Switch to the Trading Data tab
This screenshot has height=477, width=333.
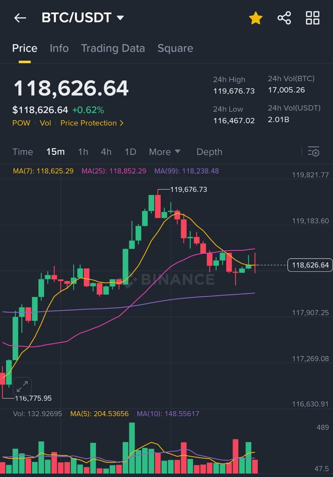(x=113, y=48)
